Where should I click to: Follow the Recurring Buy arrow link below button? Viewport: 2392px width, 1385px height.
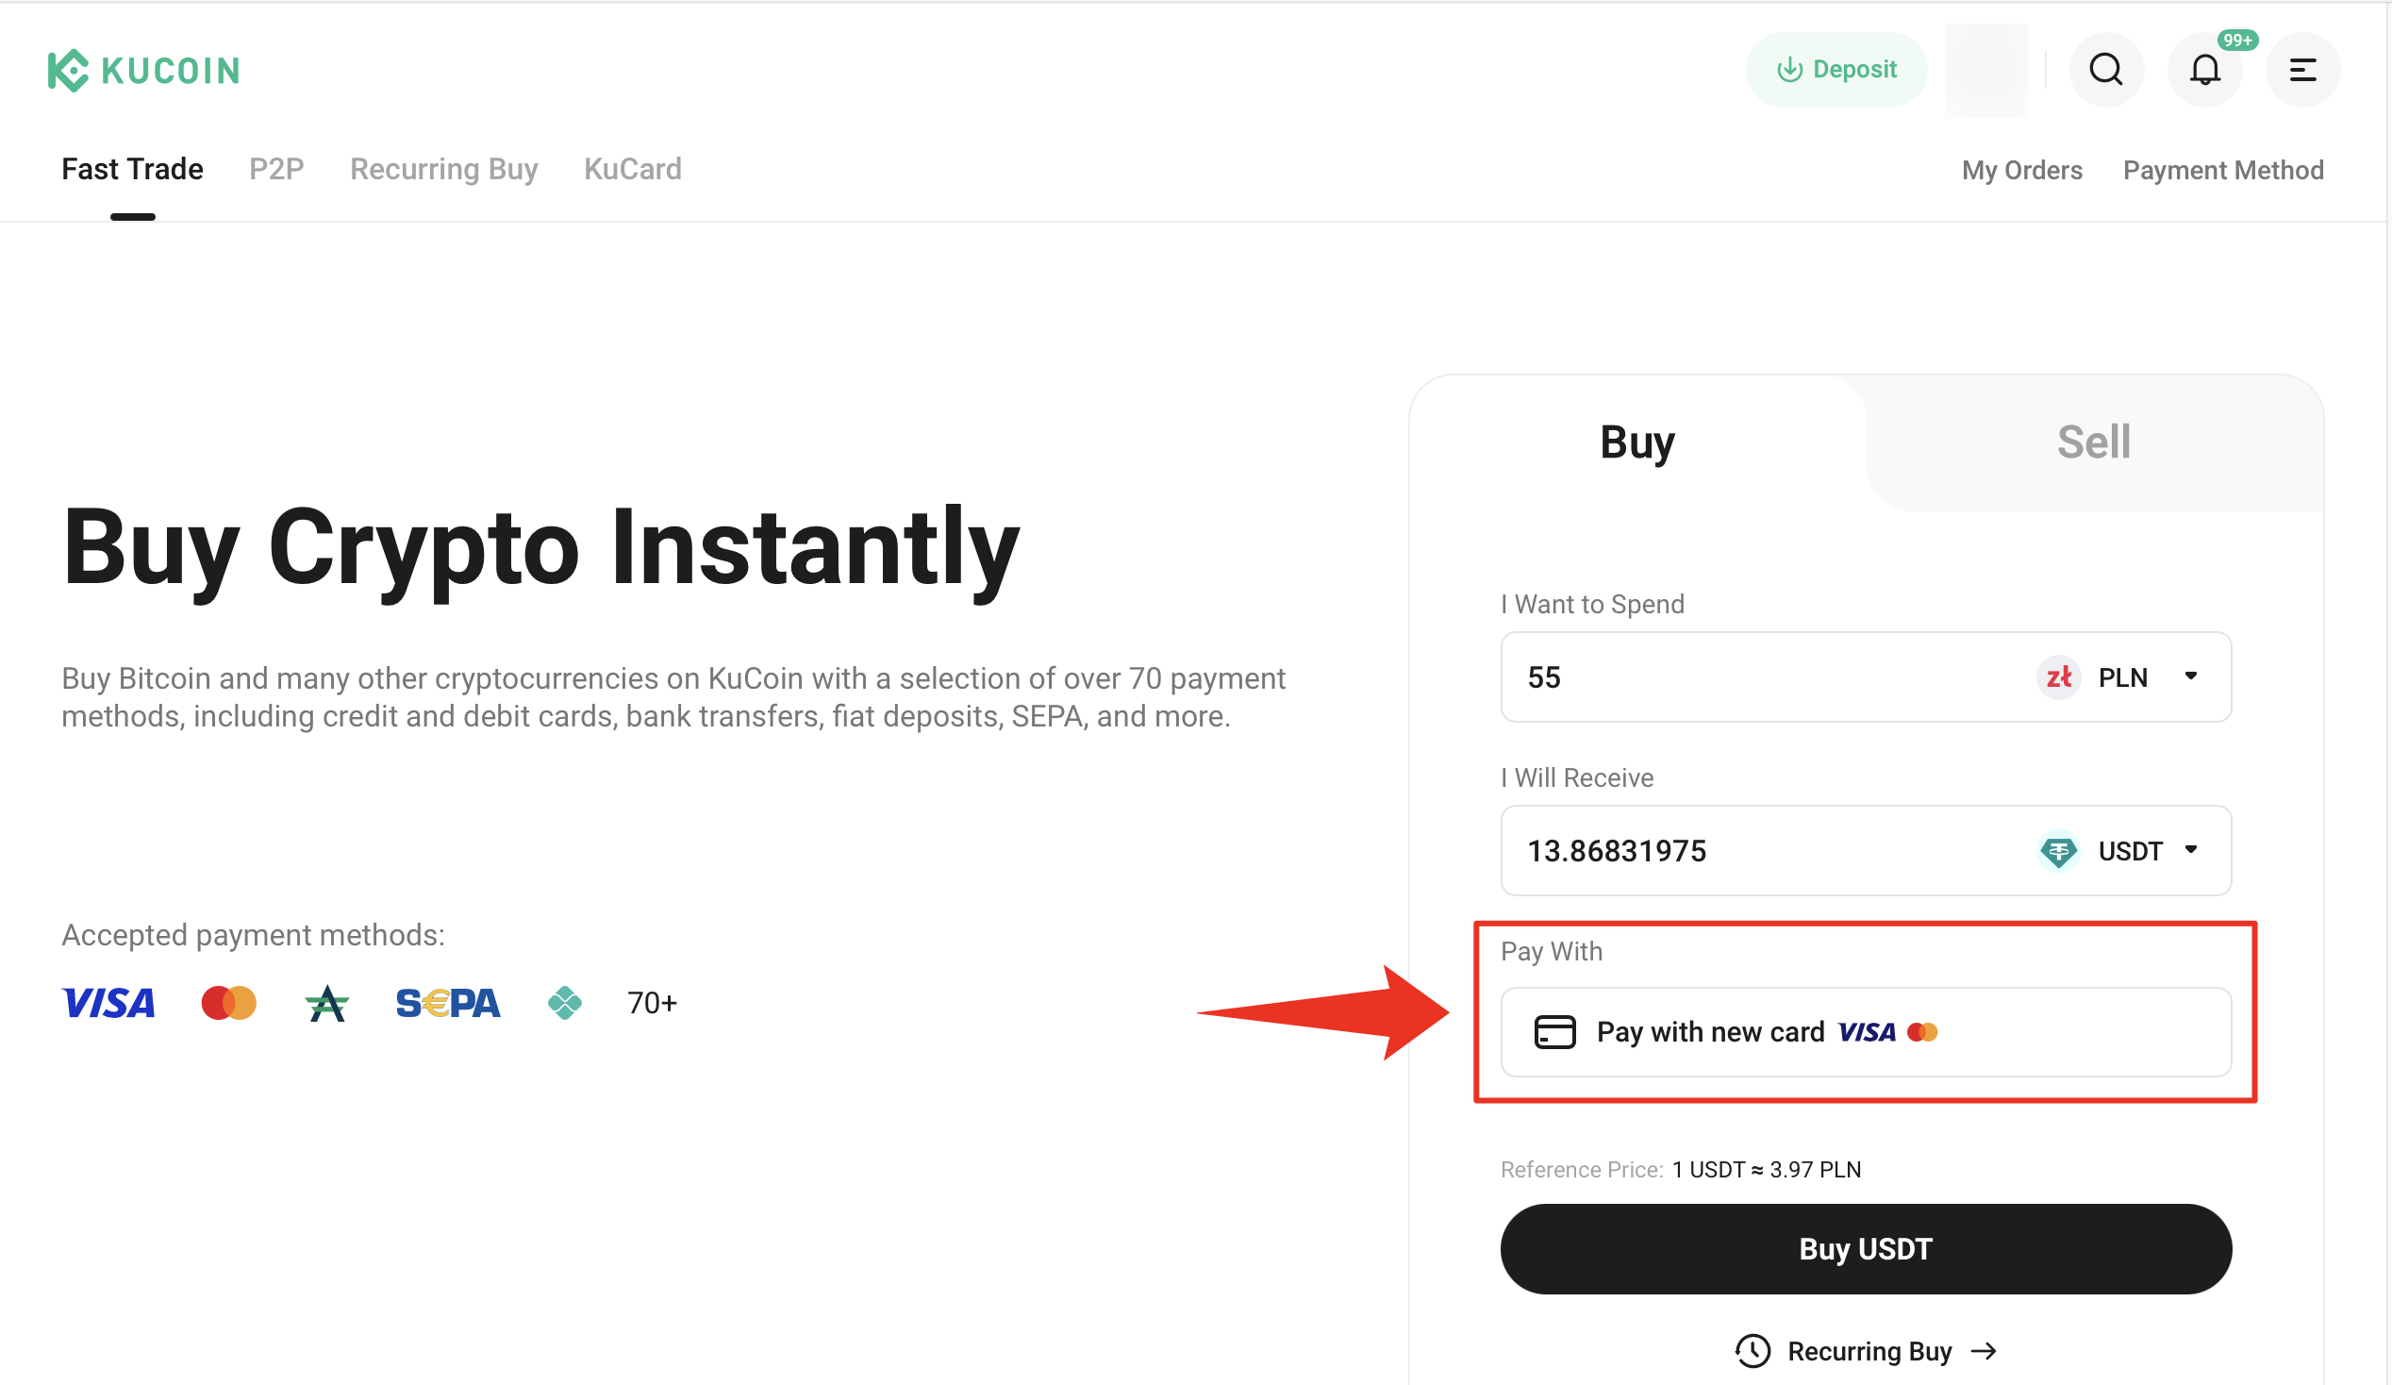1866,1351
